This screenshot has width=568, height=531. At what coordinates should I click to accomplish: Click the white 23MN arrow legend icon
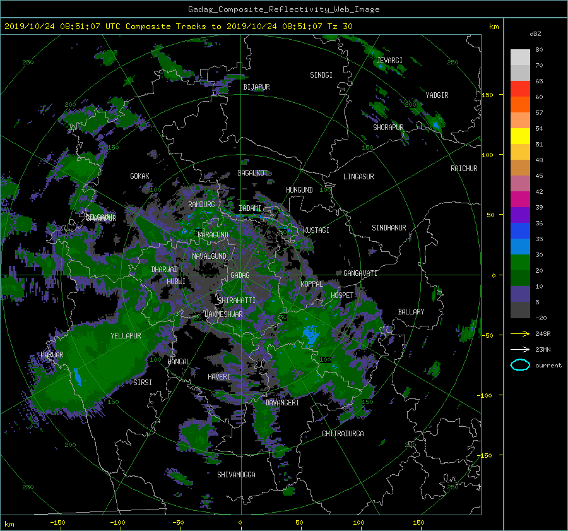(520, 349)
